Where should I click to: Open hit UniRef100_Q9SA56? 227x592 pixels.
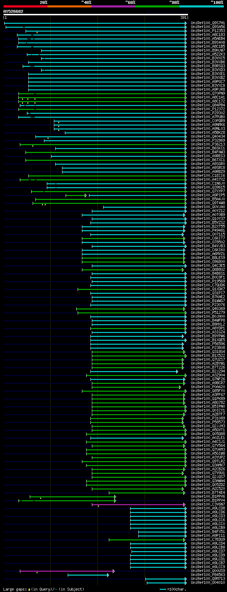pyautogui.click(x=208, y=27)
